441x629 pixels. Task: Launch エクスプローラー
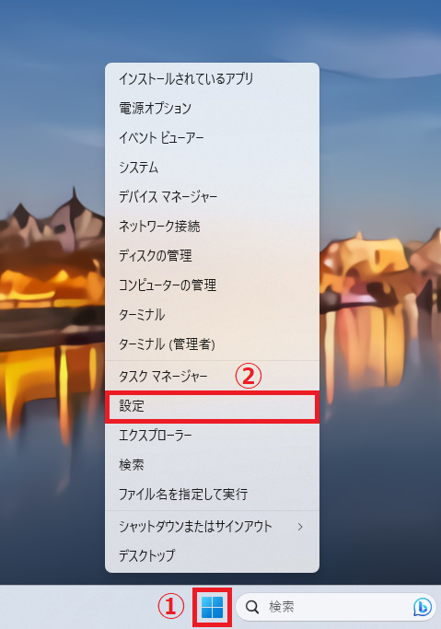pos(212,436)
